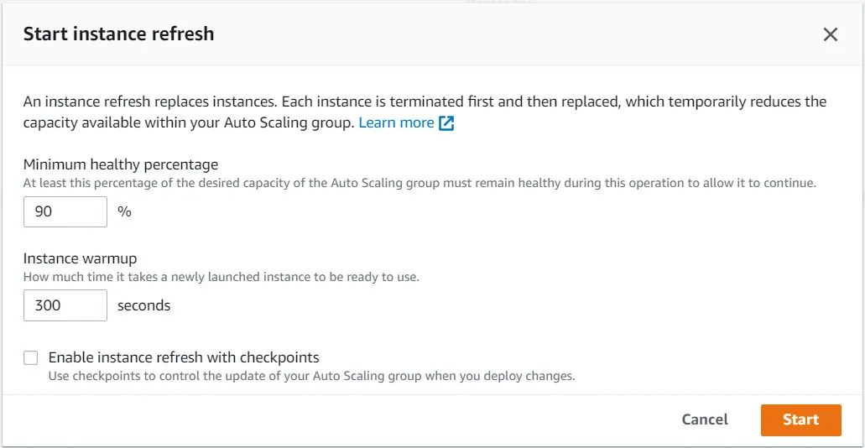Close the Start instance refresh dialog
Viewport: 865px width, 448px height.
[830, 34]
